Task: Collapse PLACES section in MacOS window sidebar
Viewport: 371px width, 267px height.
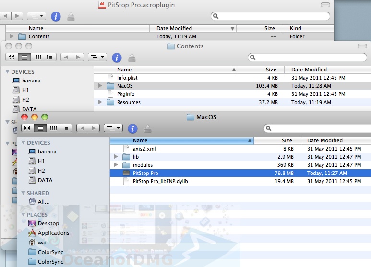Action: coord(23,215)
